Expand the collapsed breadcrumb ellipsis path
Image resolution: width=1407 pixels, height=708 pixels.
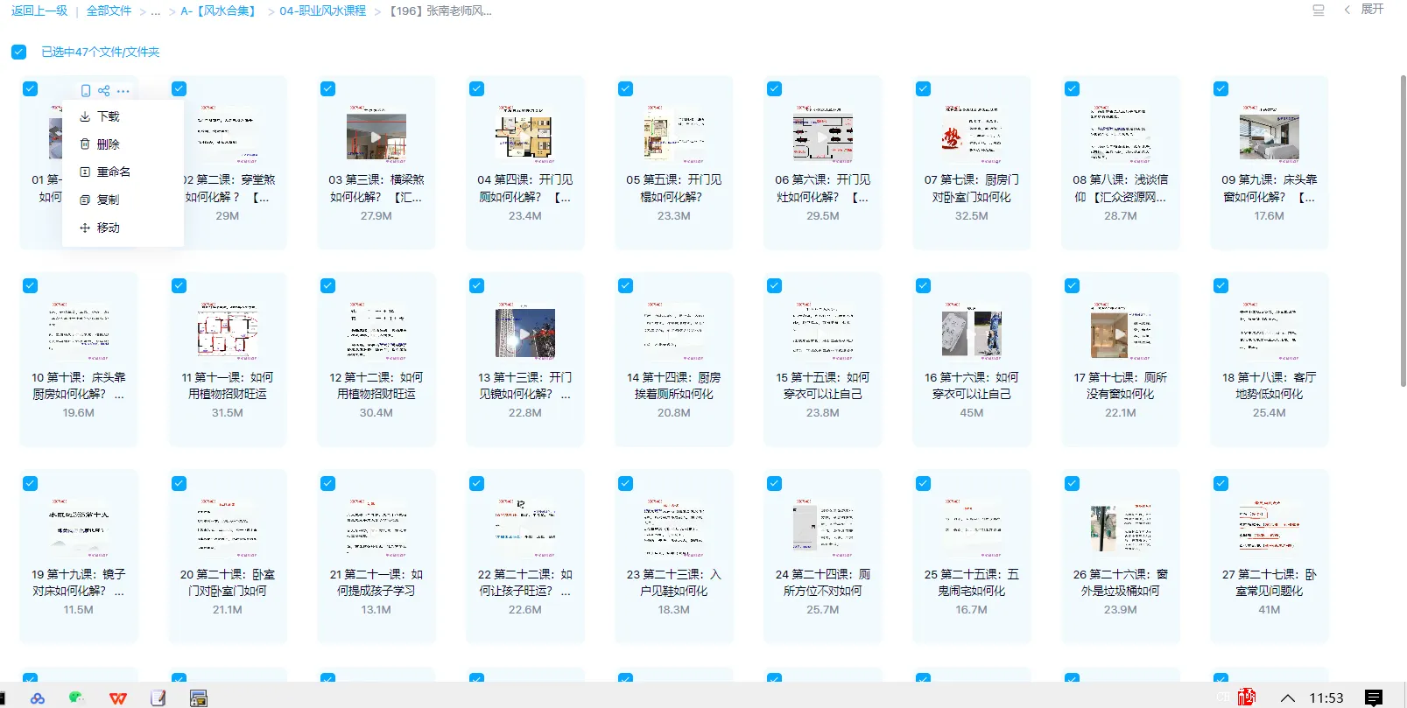coord(156,11)
